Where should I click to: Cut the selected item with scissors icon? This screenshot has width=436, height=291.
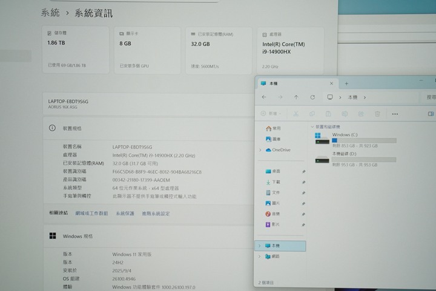296,114
